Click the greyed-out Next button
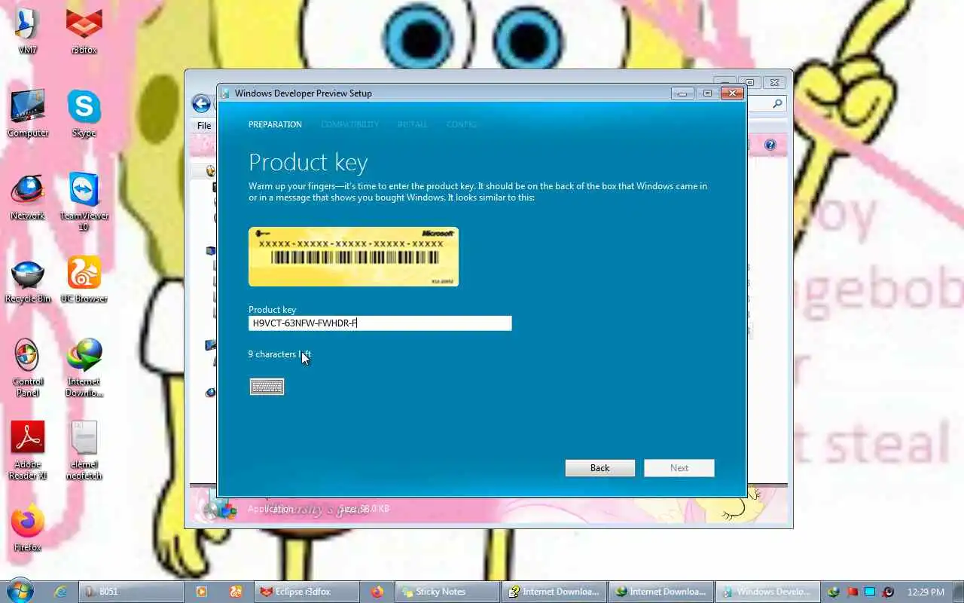The height and width of the screenshot is (603, 964). coord(679,468)
